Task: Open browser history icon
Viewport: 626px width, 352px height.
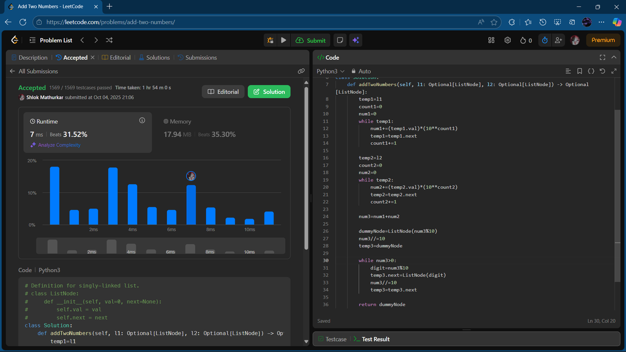Action: pos(543,22)
